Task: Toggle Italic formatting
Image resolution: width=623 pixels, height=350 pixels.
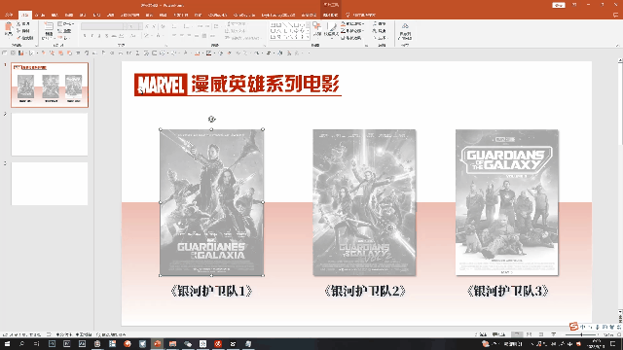Action: coord(92,36)
